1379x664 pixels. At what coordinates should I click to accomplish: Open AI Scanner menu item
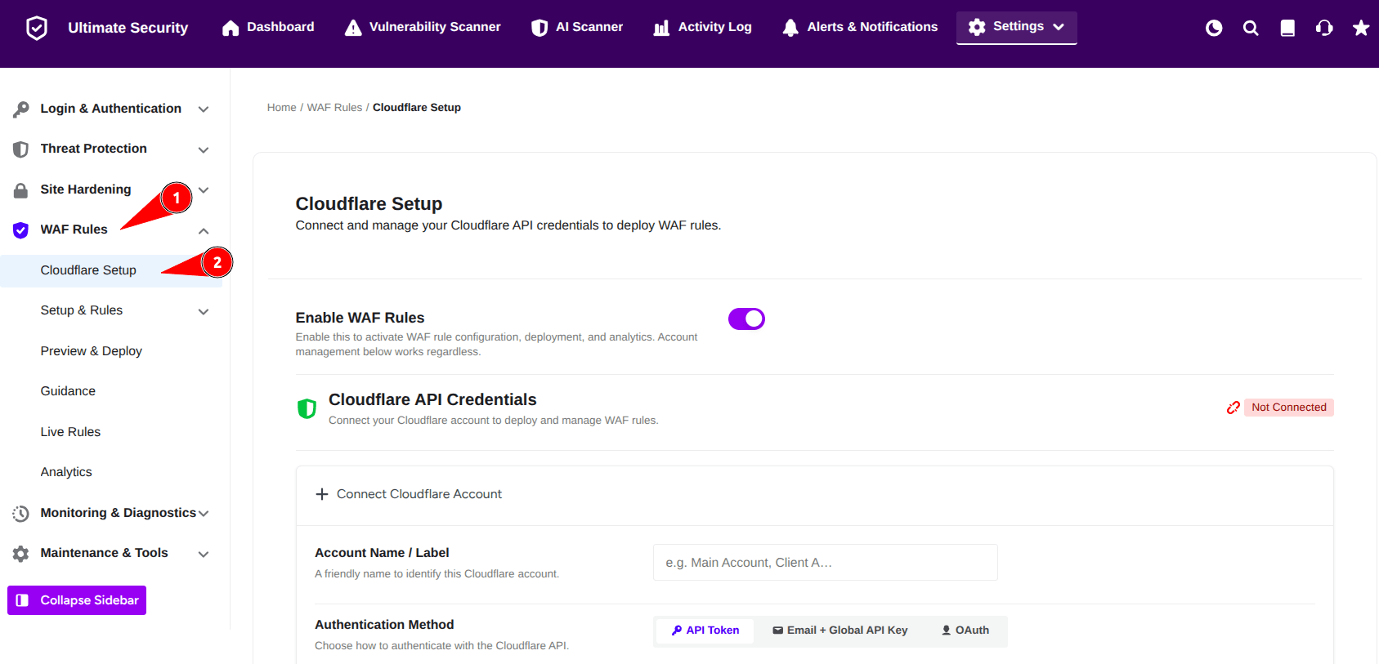(x=577, y=27)
